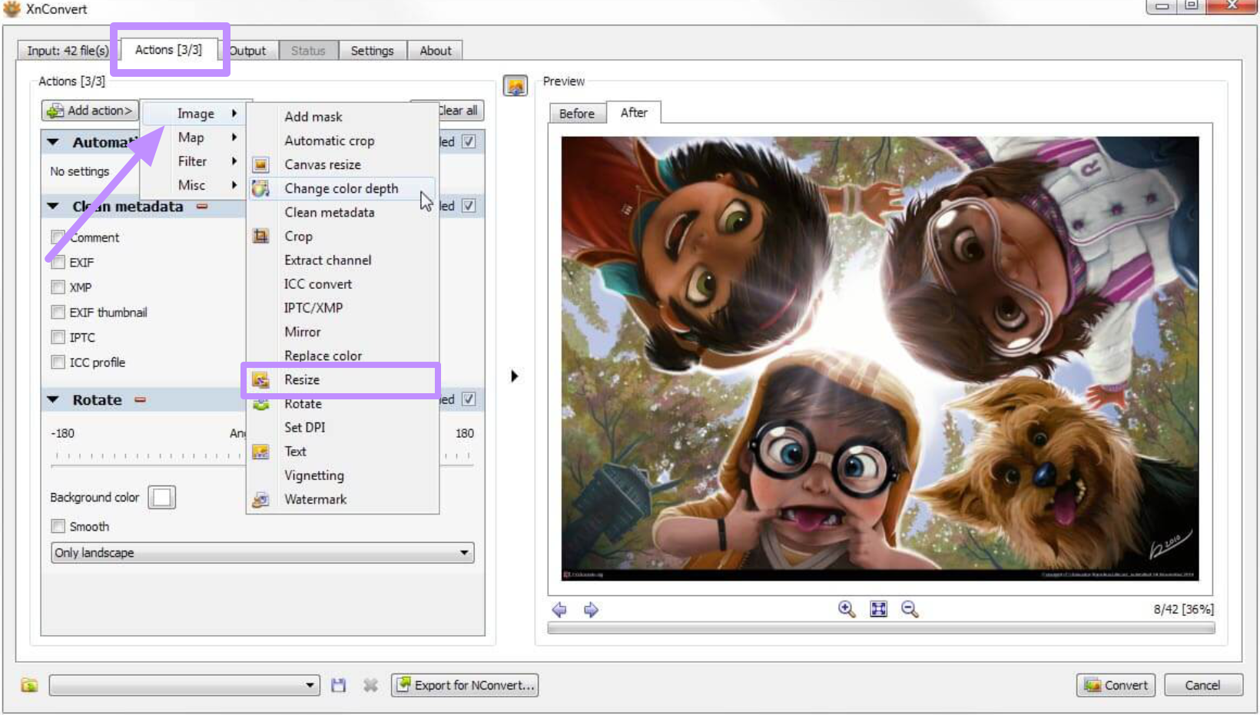Image resolution: width=1260 pixels, height=715 pixels.
Task: Click the preview image toggle icon
Action: tap(516, 85)
